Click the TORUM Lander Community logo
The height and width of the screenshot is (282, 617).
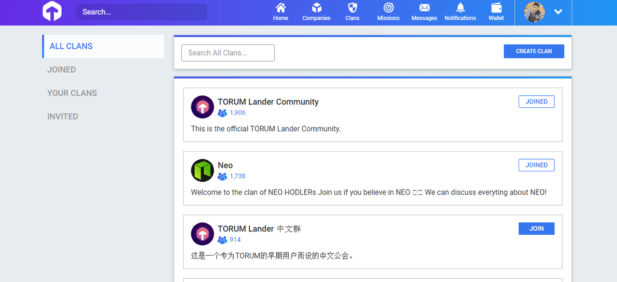(x=202, y=107)
